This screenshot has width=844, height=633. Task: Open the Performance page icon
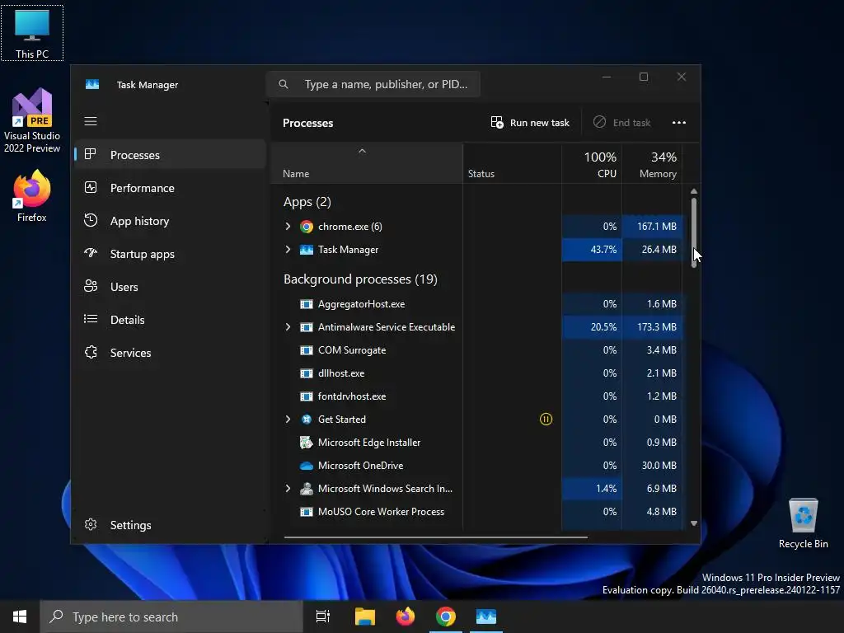coord(91,187)
